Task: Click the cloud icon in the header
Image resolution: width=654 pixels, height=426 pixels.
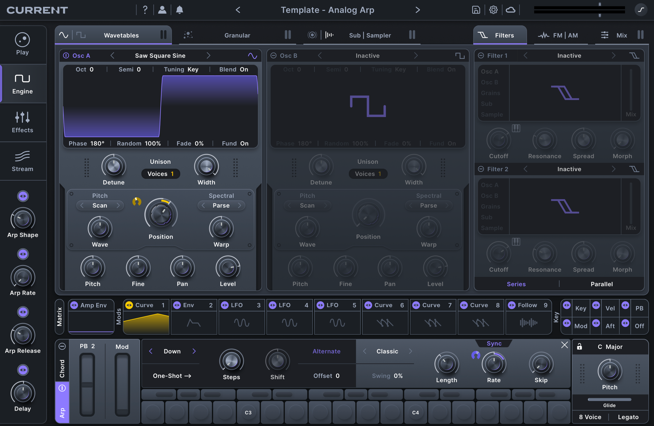Action: point(510,10)
